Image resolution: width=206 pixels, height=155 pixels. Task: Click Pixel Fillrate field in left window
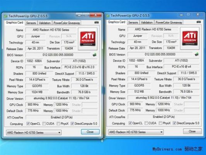click(37, 80)
